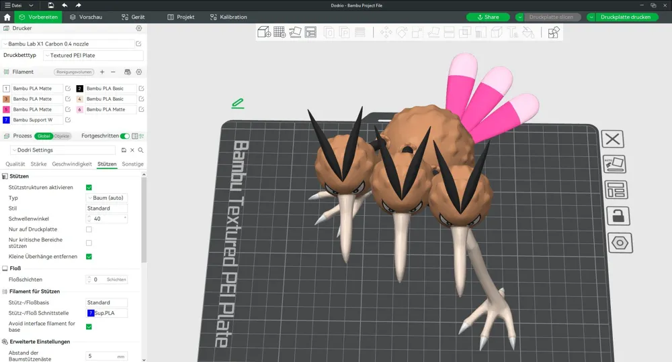Switch to the Gerät tab
The height and width of the screenshot is (362, 672).
(x=133, y=17)
